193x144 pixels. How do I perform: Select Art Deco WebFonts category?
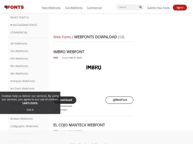[x=23, y=89]
